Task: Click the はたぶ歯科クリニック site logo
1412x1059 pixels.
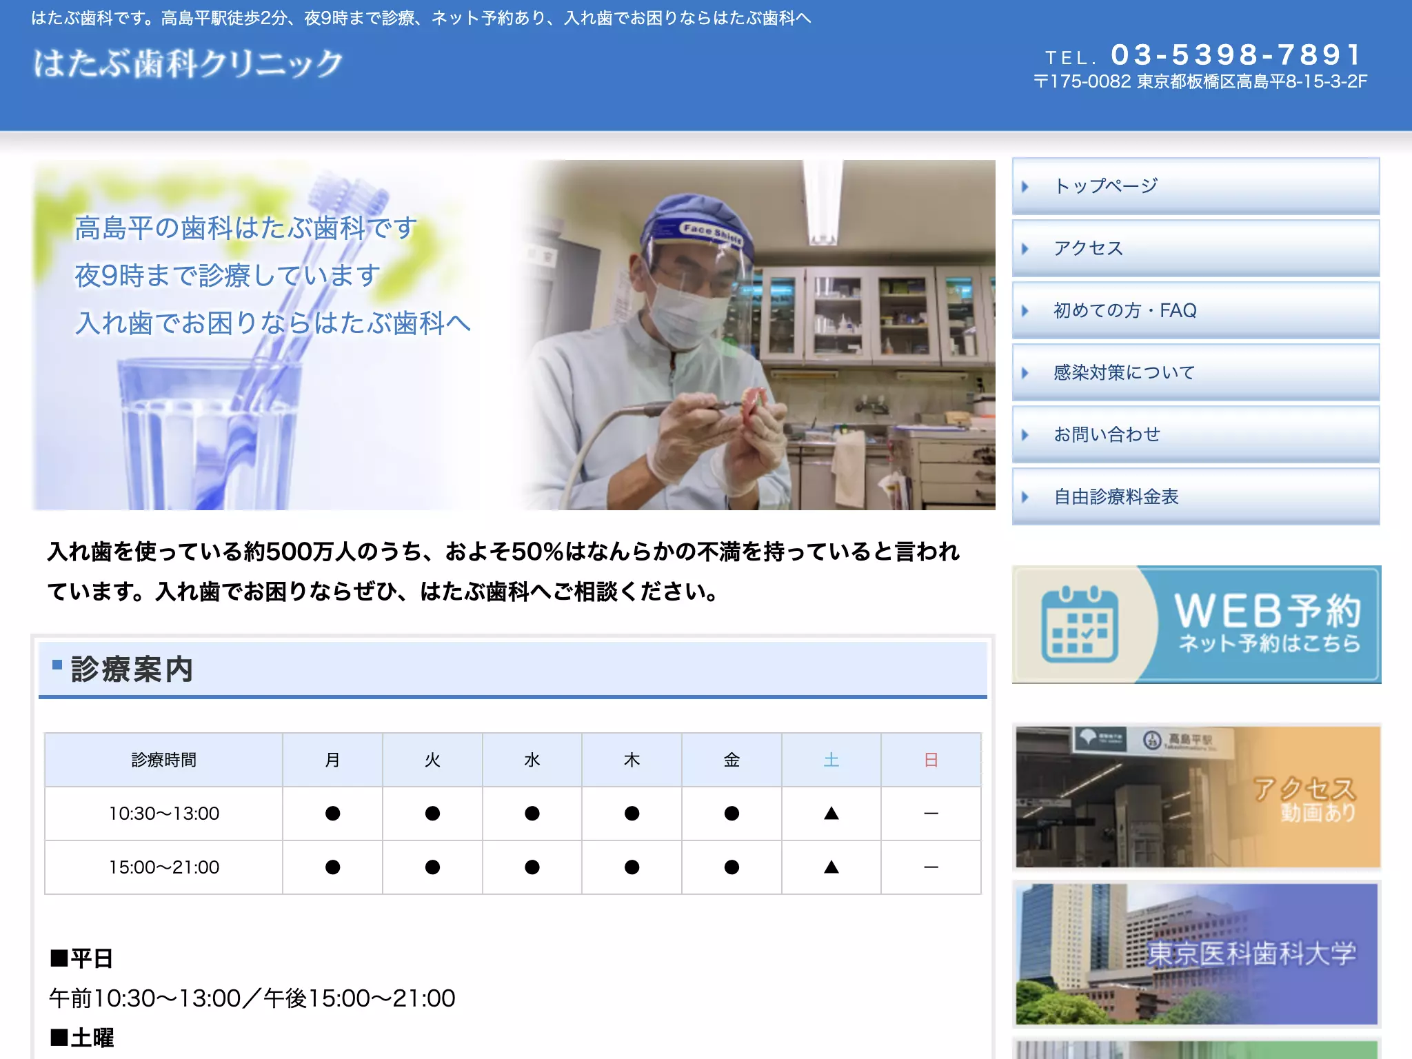Action: pos(188,63)
